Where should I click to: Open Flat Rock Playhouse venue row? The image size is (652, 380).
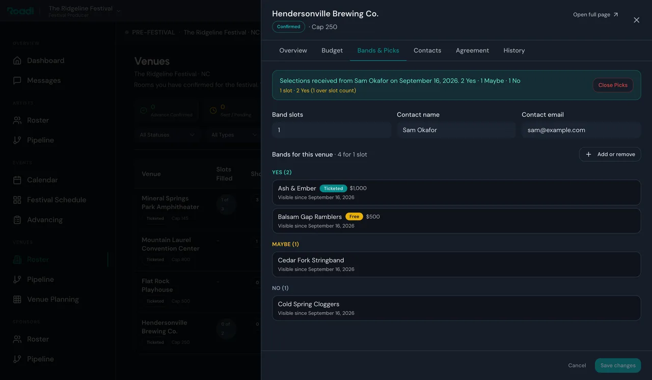(198, 291)
